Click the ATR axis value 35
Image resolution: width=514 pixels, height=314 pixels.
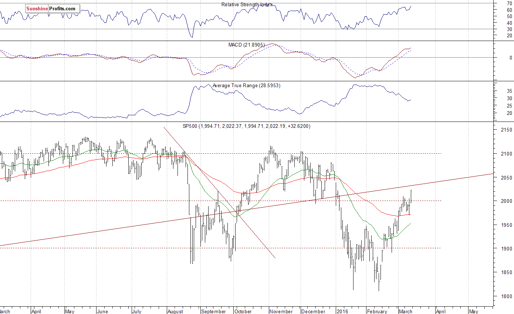[x=509, y=91]
